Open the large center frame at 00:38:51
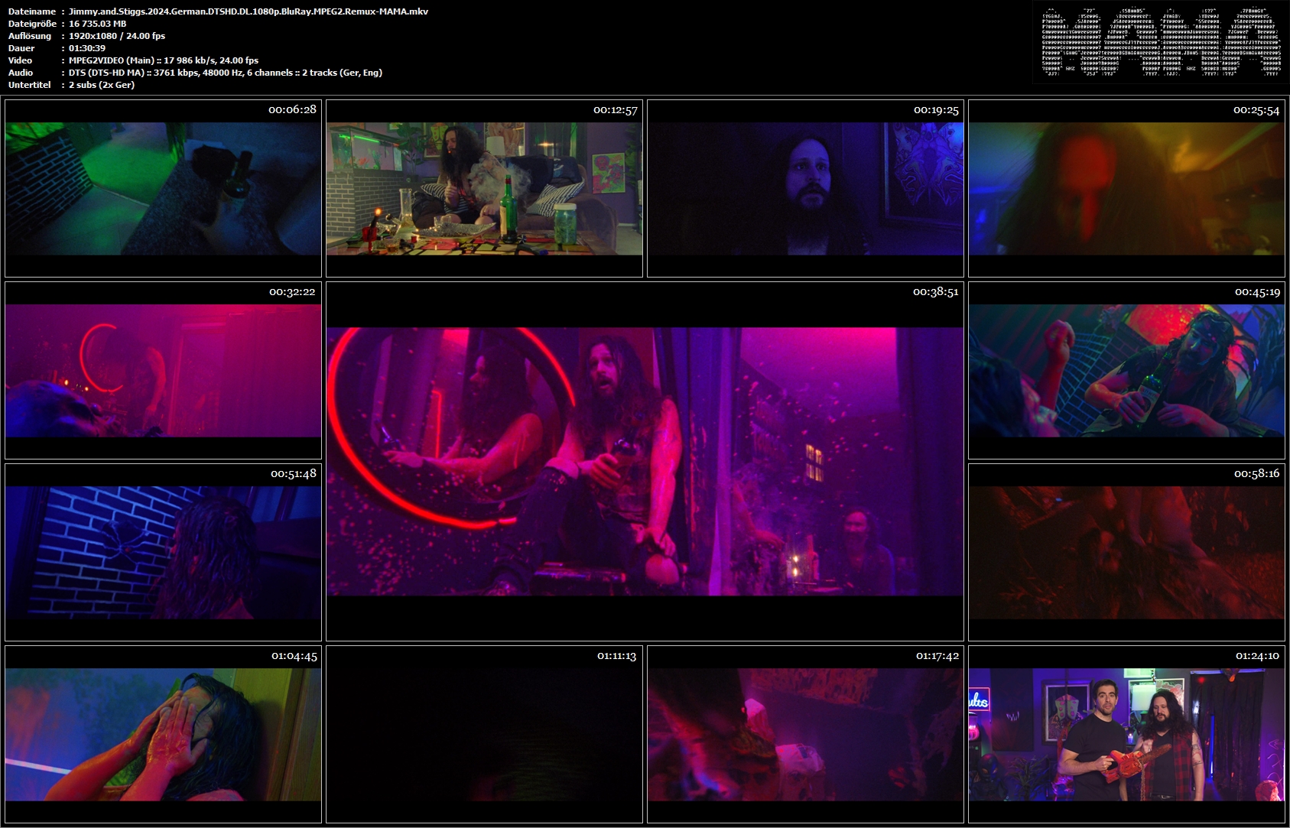Viewport: 1290px width, 828px height. coord(645,461)
